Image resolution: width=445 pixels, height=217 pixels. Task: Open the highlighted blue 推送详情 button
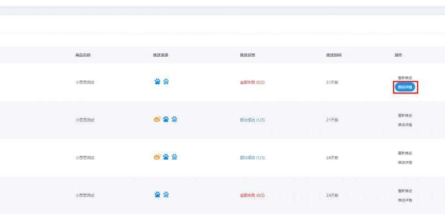[405, 87]
